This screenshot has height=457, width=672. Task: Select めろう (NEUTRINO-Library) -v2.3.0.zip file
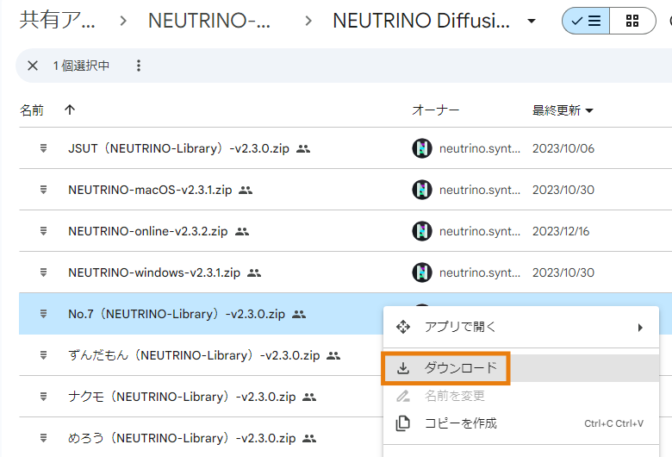[x=182, y=438]
